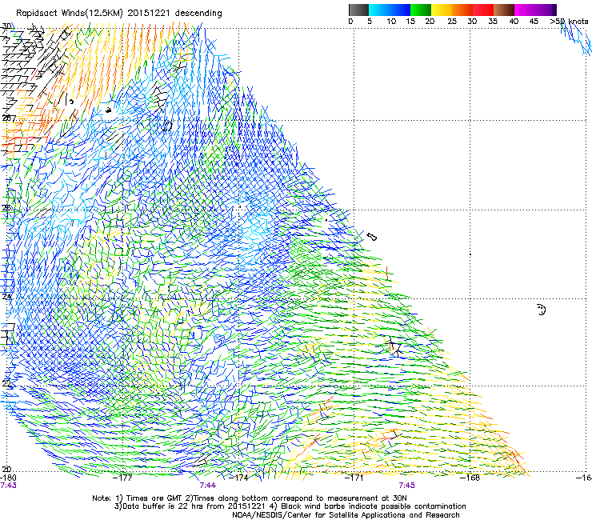Click the "40" label under the color scale

[514, 21]
